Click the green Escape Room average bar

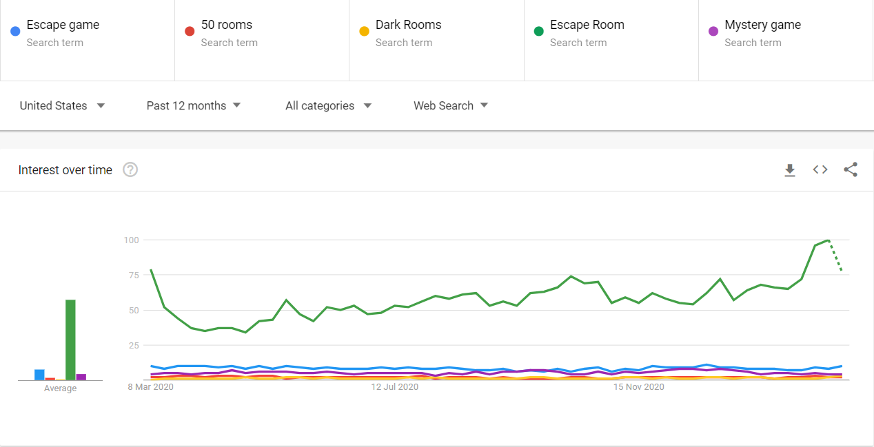coord(70,340)
